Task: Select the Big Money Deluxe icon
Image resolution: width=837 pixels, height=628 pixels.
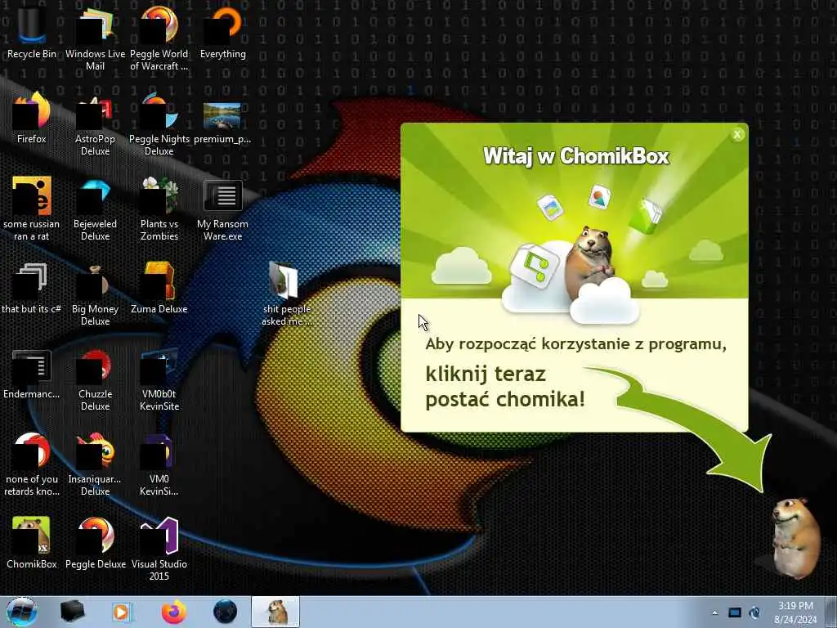Action: click(95, 294)
